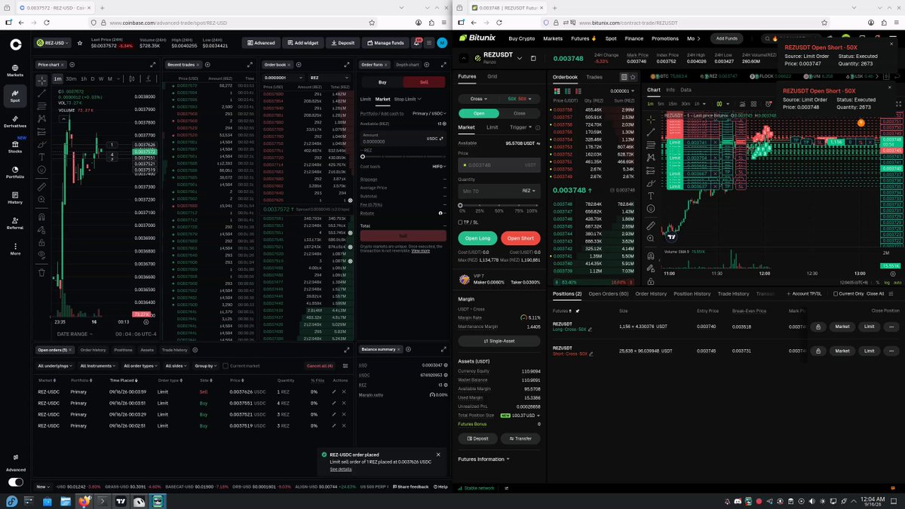Click the Coinbase order amount percentage slider
The height and width of the screenshot is (509, 905).
coord(403,156)
